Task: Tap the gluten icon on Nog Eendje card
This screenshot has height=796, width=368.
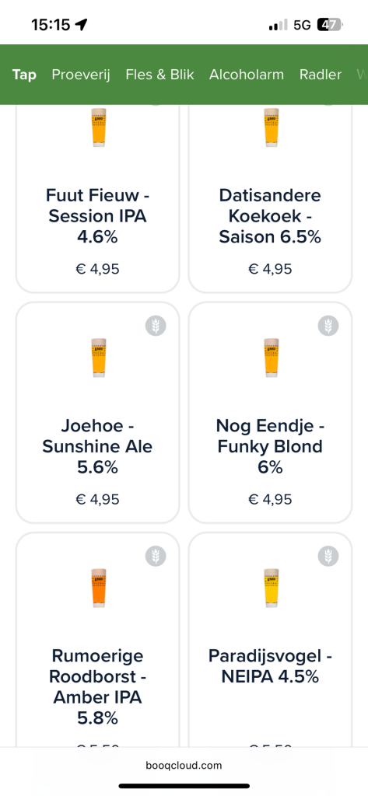Action: (328, 326)
